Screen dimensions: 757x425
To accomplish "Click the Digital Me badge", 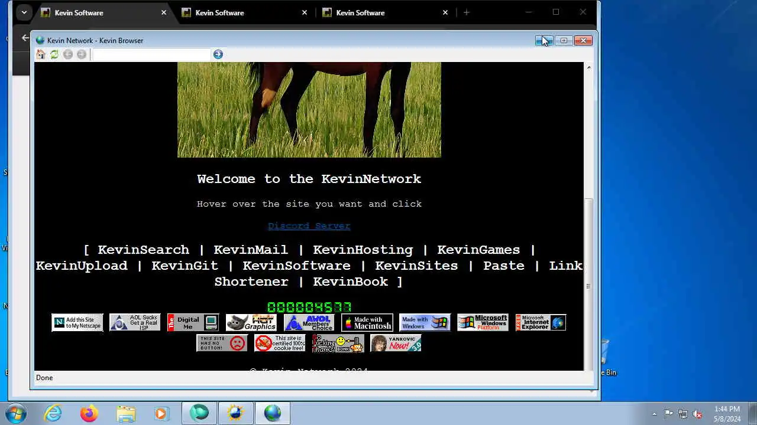I will coord(193,323).
